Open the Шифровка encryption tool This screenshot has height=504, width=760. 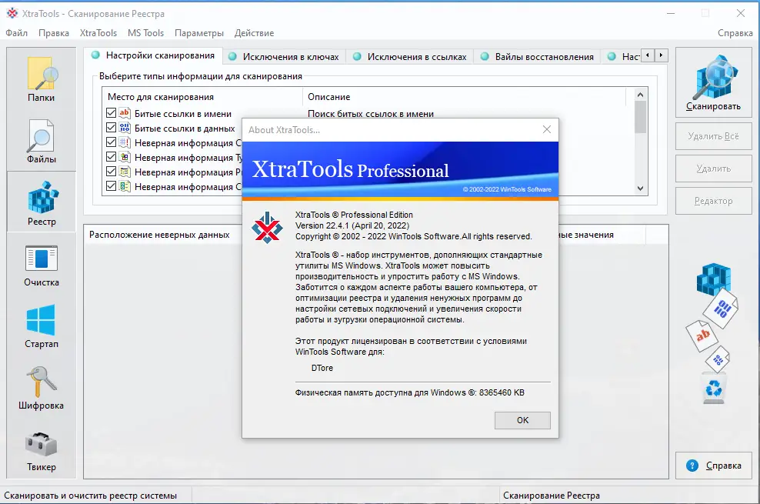pos(40,387)
